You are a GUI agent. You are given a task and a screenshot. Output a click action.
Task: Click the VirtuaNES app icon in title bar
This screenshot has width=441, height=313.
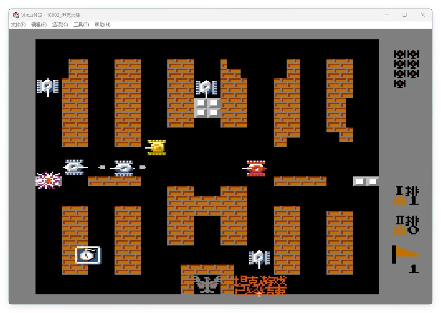pos(16,15)
